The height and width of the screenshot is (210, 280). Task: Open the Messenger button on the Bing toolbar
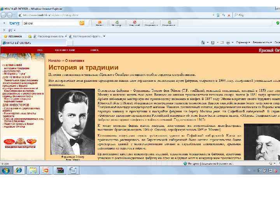(x=117, y=23)
